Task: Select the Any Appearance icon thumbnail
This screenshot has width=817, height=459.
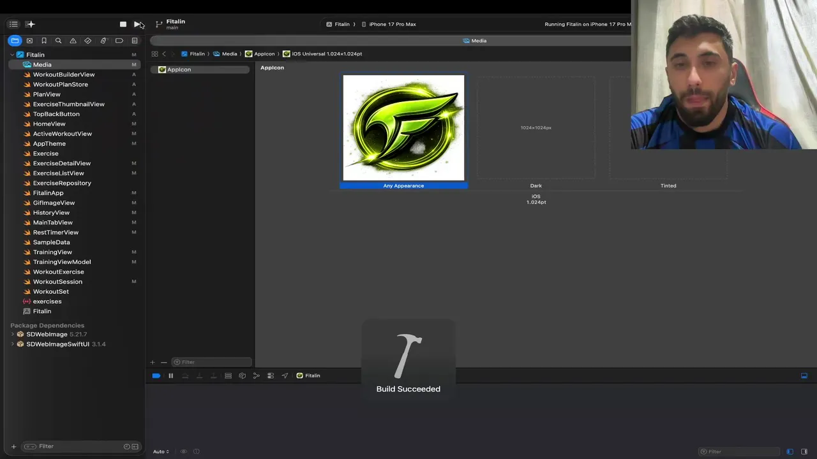Action: pyautogui.click(x=403, y=128)
